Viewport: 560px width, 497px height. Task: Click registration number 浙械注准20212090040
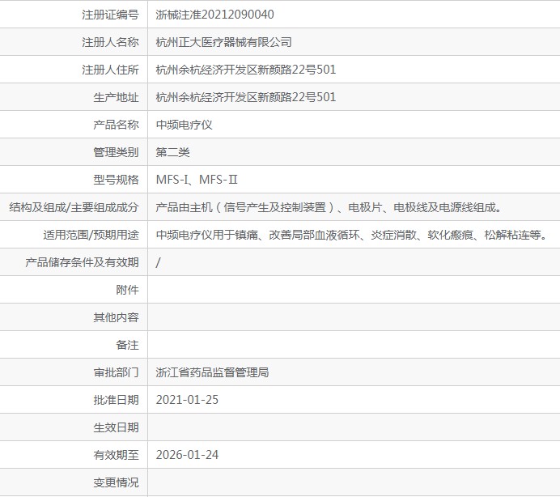(x=214, y=15)
